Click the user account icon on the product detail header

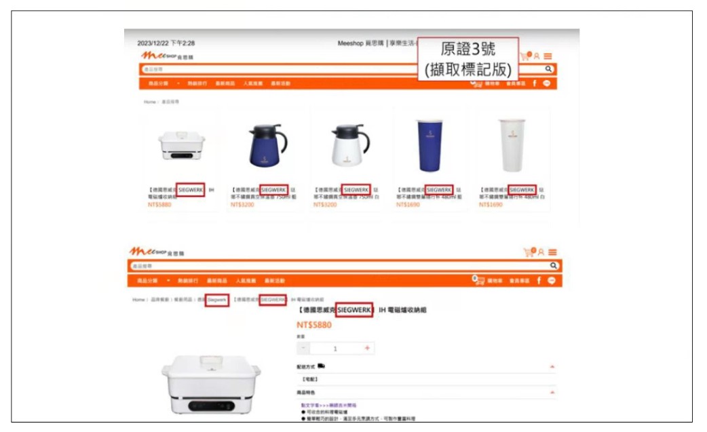click(x=541, y=252)
